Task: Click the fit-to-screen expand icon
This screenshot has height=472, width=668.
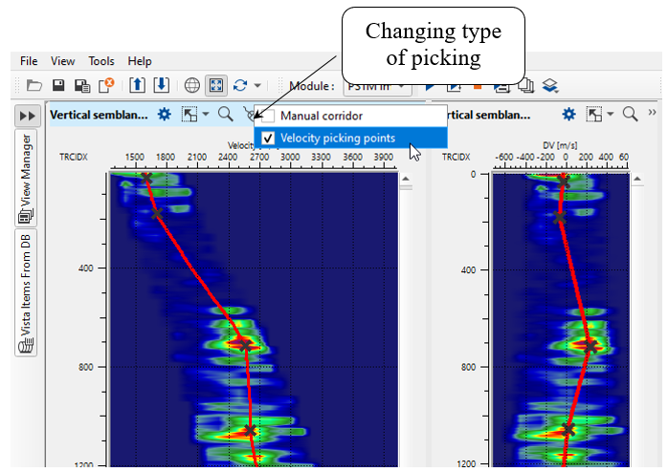Action: point(215,86)
